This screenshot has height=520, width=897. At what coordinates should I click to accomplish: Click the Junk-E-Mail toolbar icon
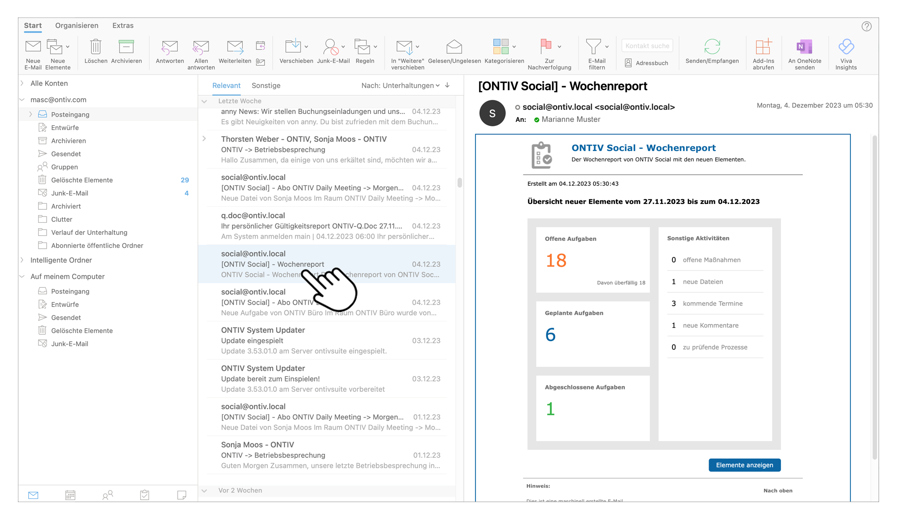pyautogui.click(x=331, y=47)
